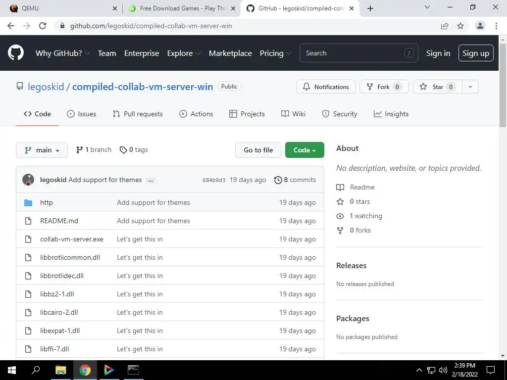Image resolution: width=507 pixels, height=380 pixels.
Task: Expand the Pricing dropdown menu
Action: point(275,53)
